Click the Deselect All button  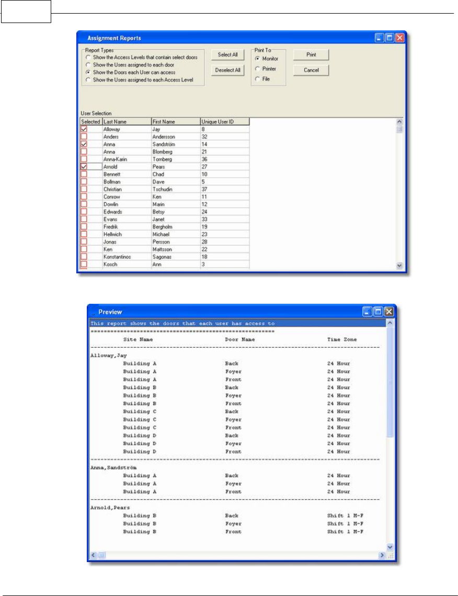point(227,70)
